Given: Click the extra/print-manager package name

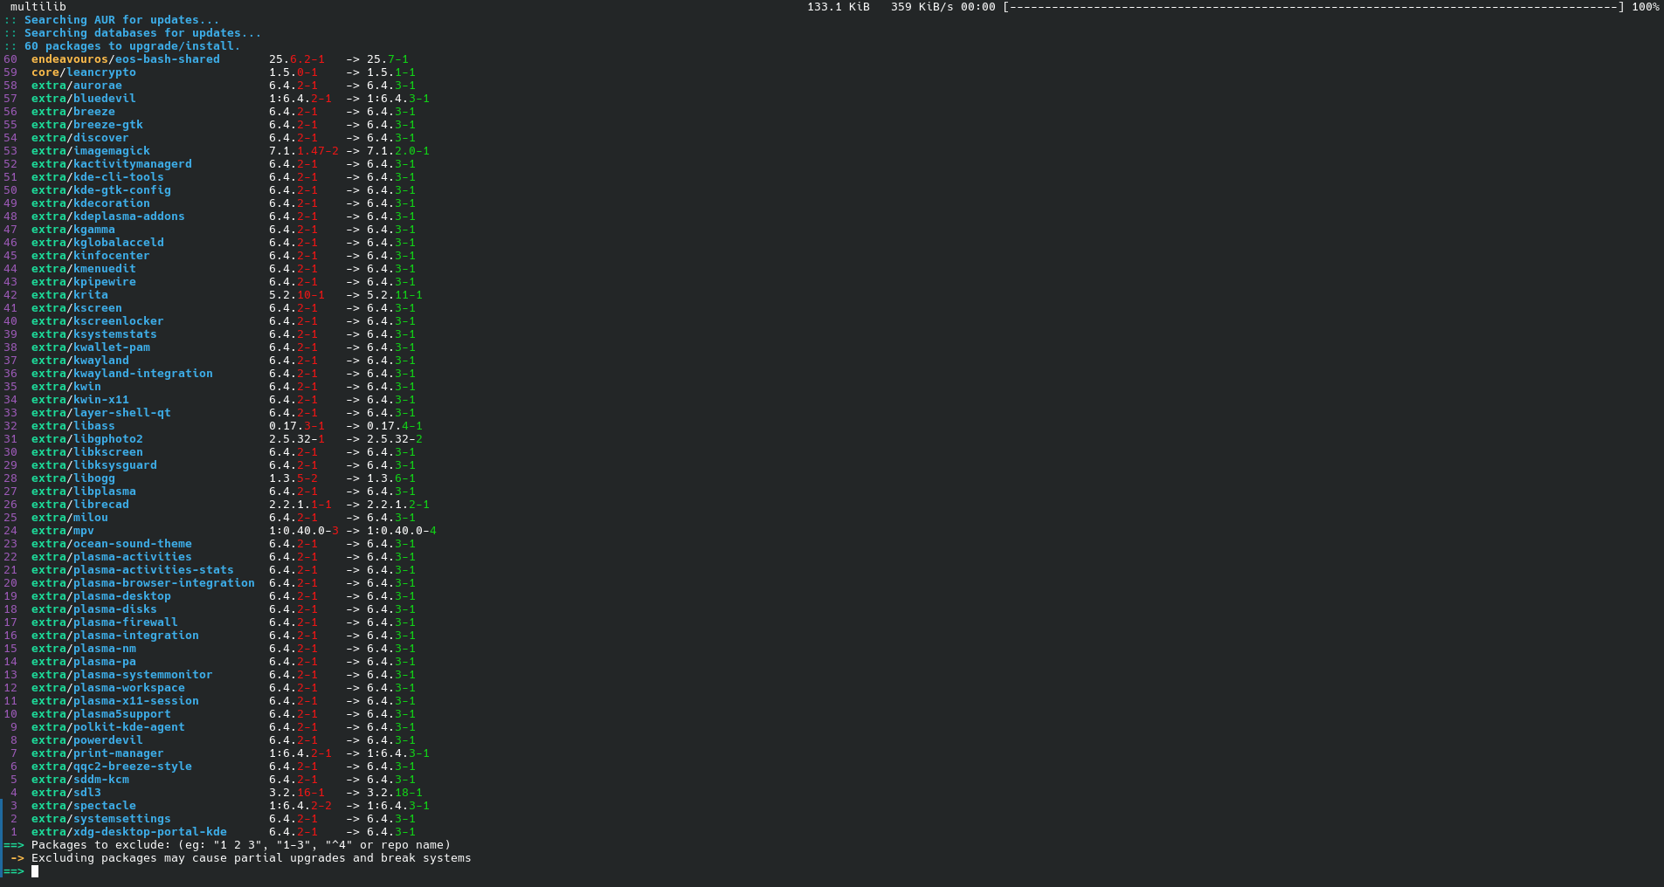Looking at the screenshot, I should [x=98, y=753].
